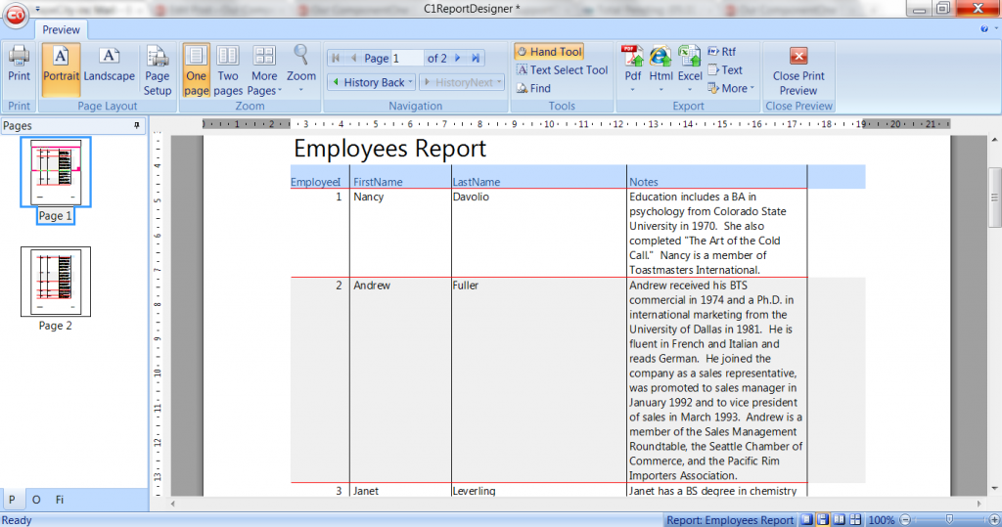The height and width of the screenshot is (527, 1002).
Task: Select continuous view in status bar
Action: 823,520
